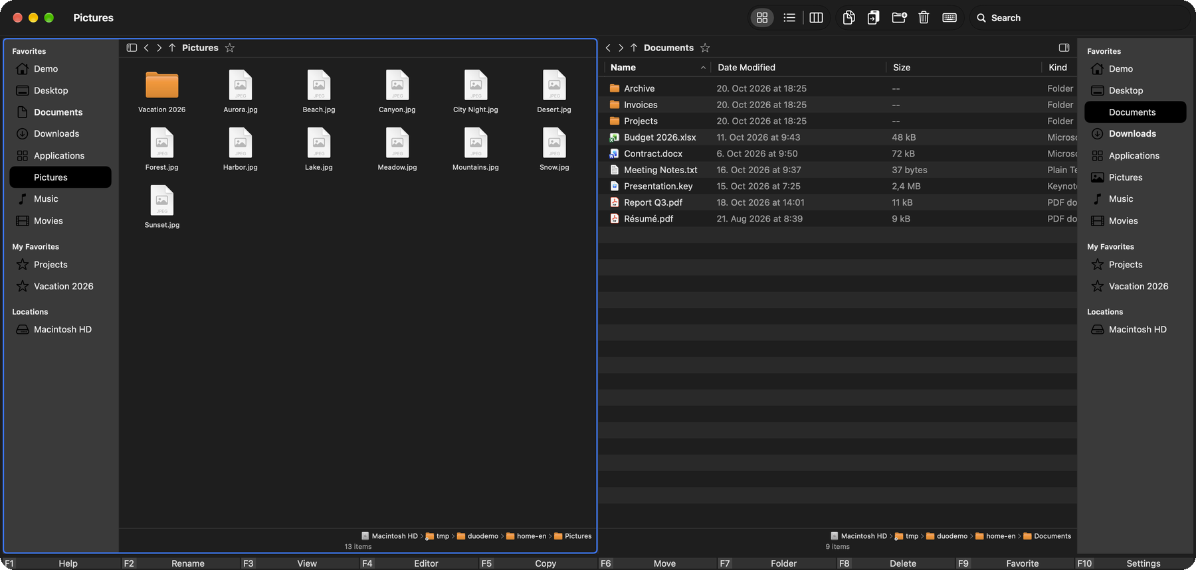Select the City Night.jpg file

[x=476, y=92]
